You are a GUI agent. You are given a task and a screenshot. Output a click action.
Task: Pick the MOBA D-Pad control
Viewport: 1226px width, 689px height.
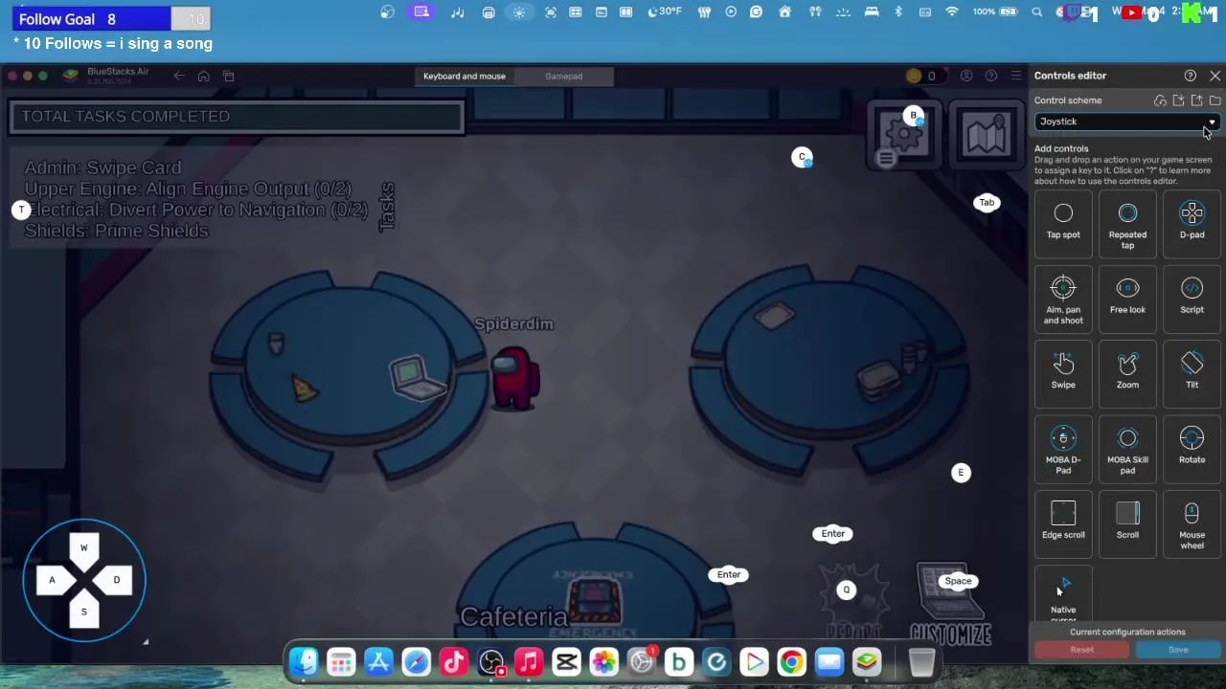1063,451
